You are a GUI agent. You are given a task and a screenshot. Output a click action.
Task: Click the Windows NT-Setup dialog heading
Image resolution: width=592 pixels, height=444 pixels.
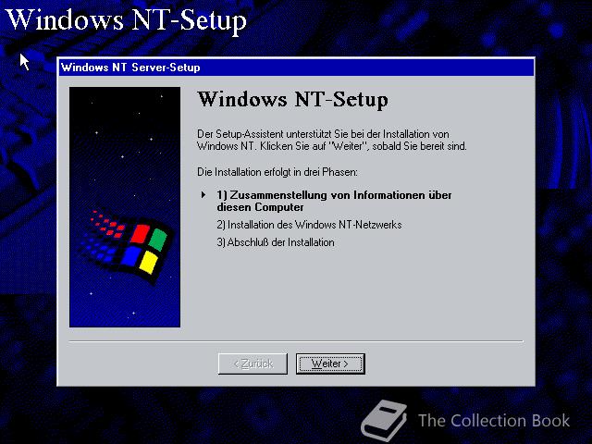(x=292, y=100)
